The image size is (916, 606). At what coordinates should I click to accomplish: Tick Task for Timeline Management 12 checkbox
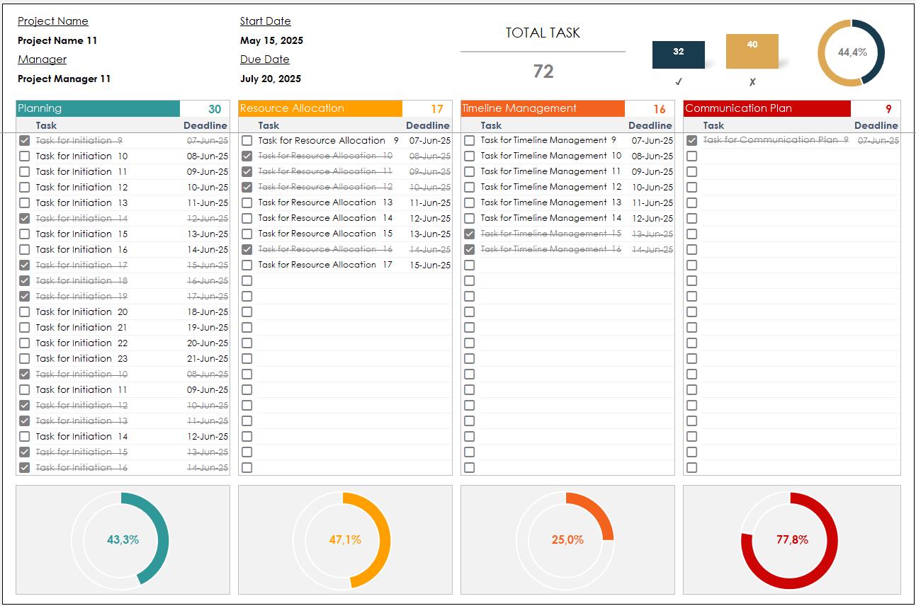point(470,187)
